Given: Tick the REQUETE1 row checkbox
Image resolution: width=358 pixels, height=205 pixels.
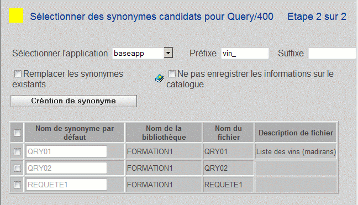Looking at the screenshot, I should pos(17,185).
